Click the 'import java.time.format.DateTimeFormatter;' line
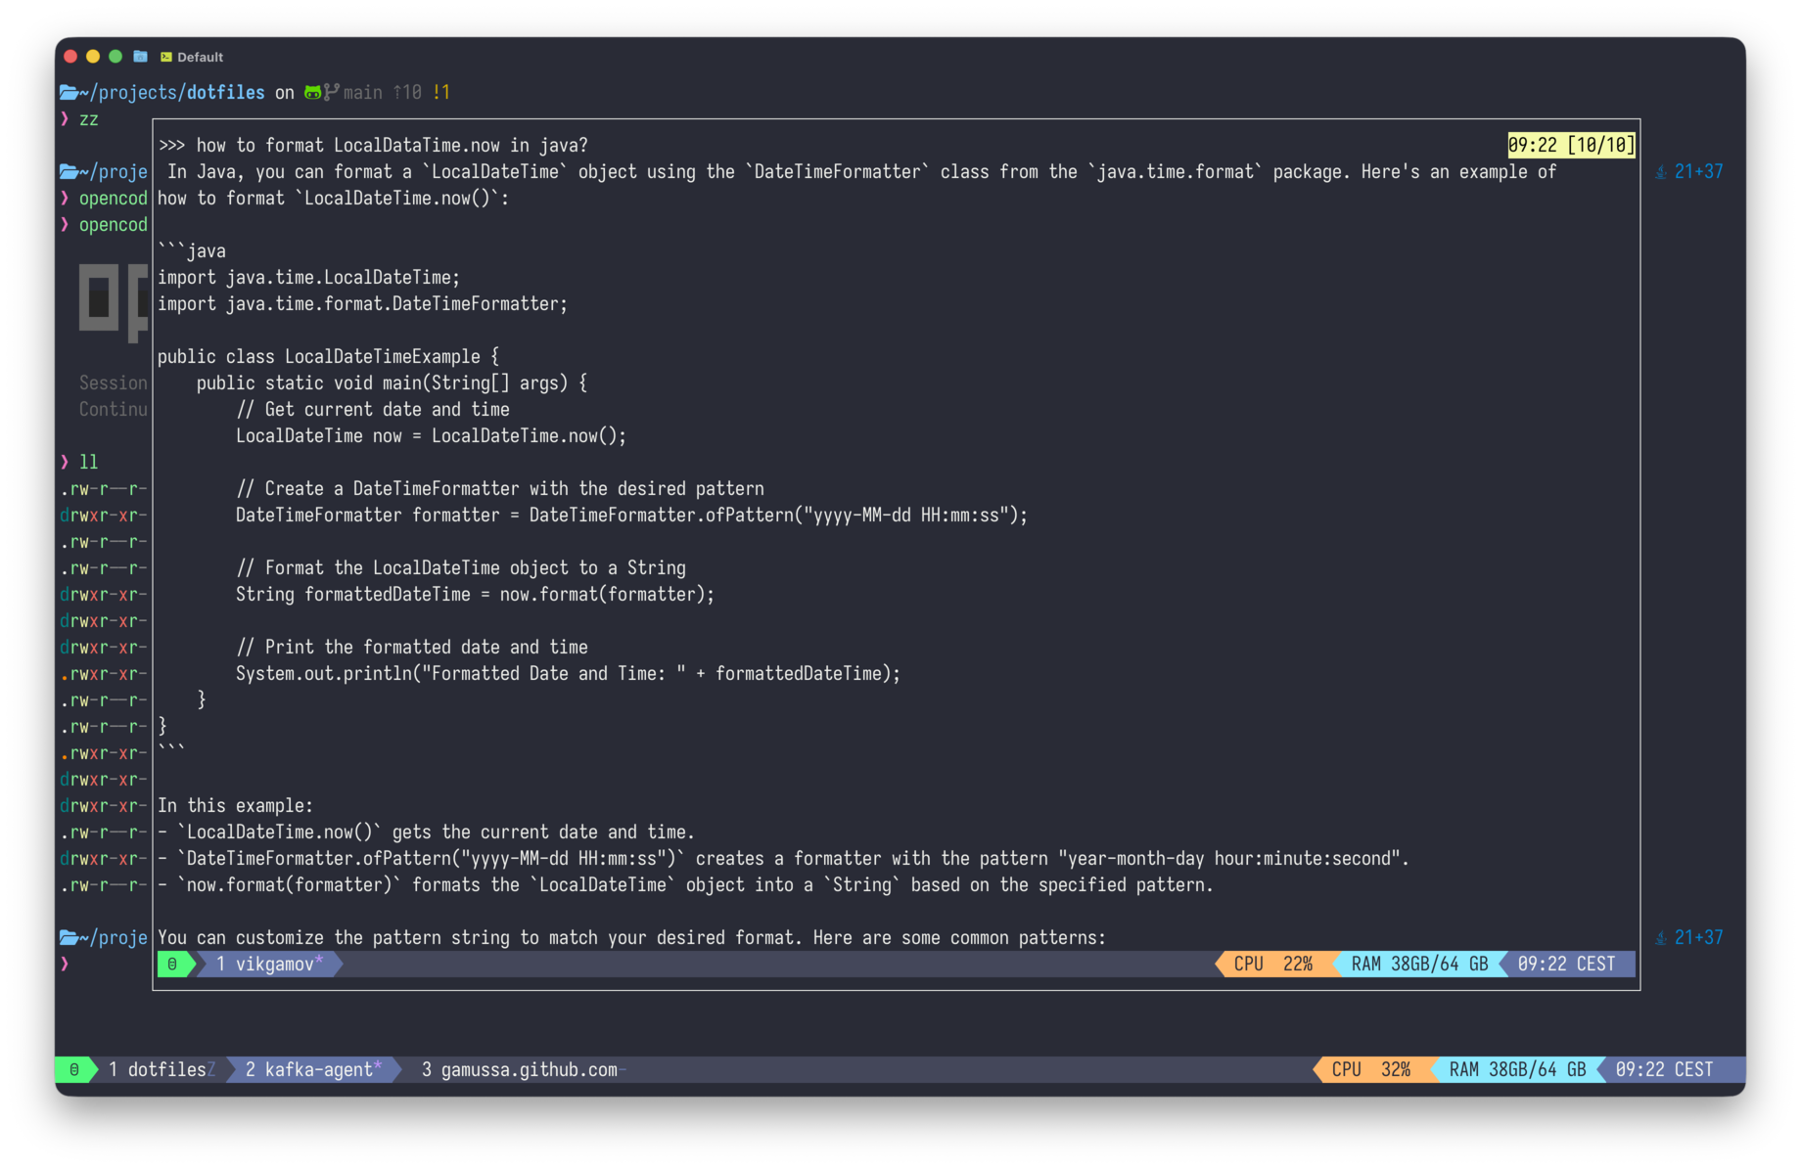The image size is (1801, 1169). (x=363, y=303)
